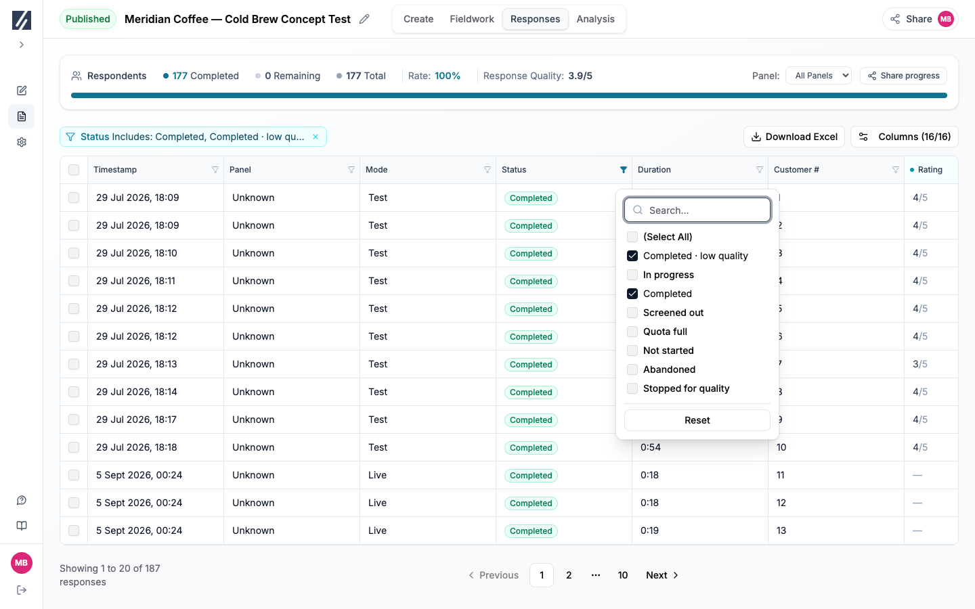Click the 3/5 rating cell

(x=920, y=364)
